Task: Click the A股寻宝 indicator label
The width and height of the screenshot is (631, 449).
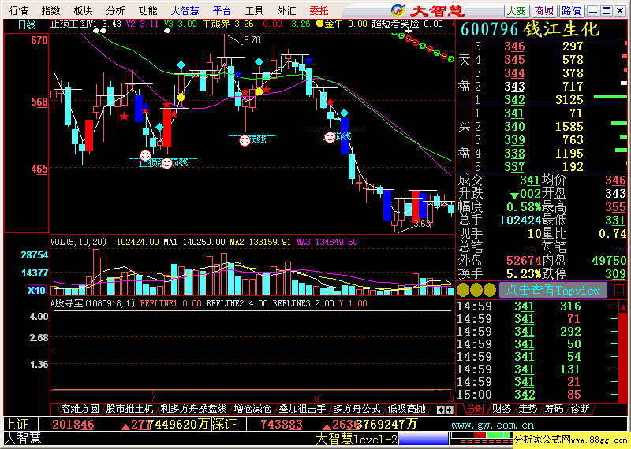Action: [92, 303]
